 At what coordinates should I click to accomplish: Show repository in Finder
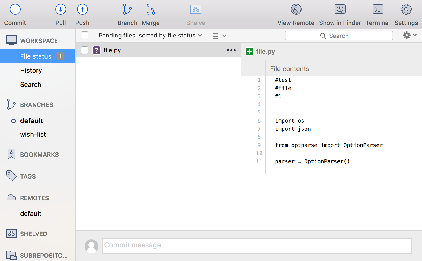[340, 9]
